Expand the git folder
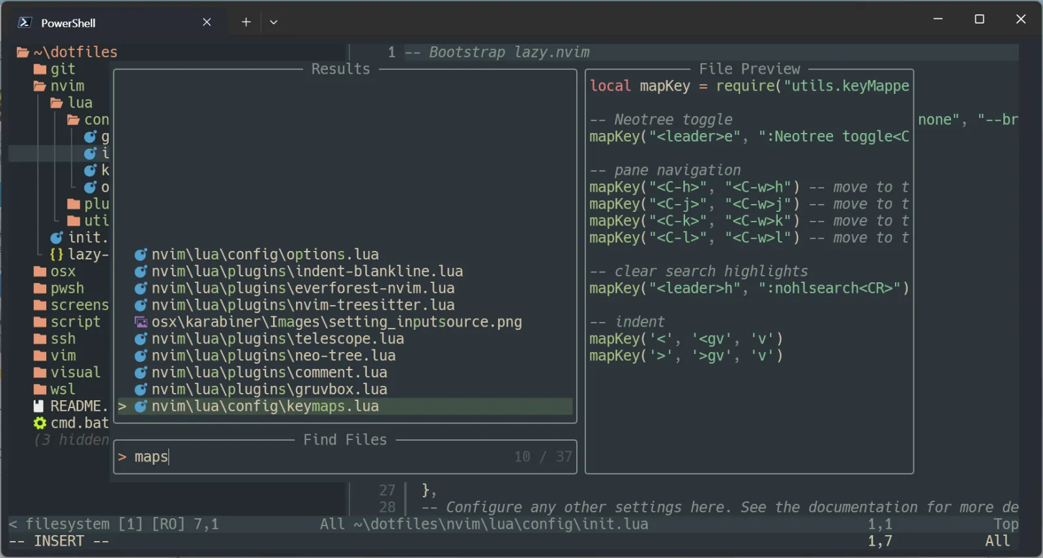Viewport: 1043px width, 558px height. (x=55, y=69)
